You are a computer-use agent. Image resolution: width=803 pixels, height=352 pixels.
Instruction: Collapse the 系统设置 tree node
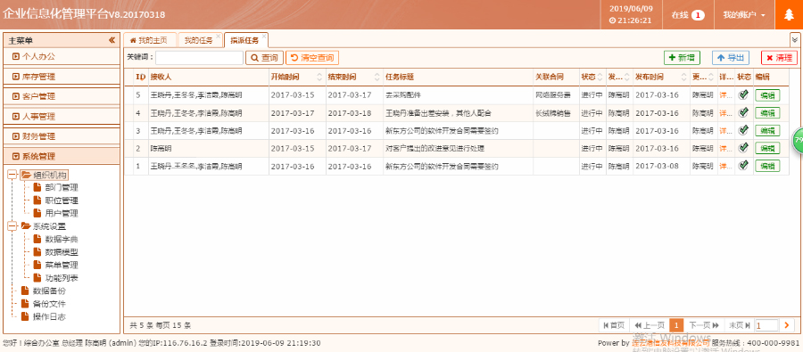pyautogui.click(x=12, y=226)
